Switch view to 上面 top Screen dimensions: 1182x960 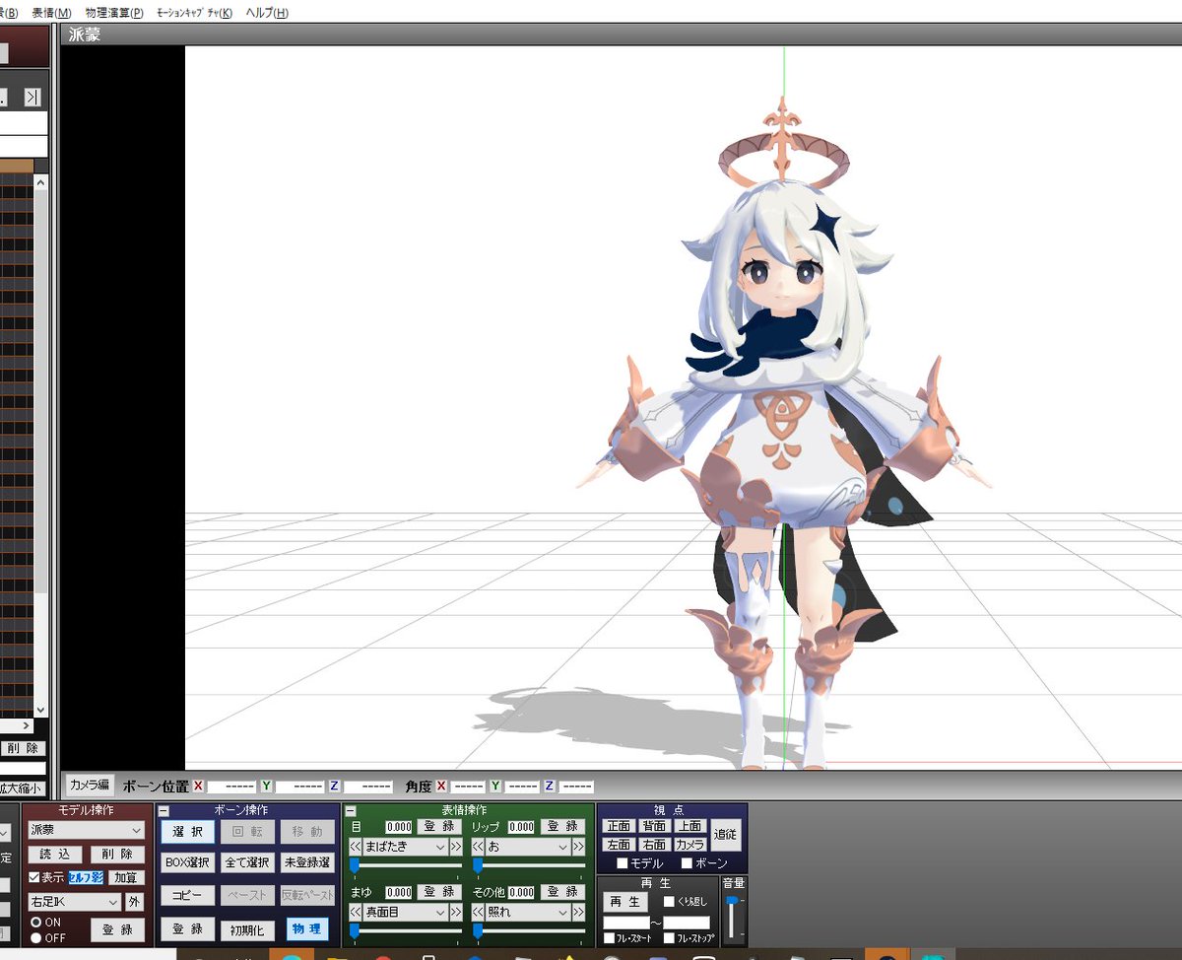(x=689, y=826)
